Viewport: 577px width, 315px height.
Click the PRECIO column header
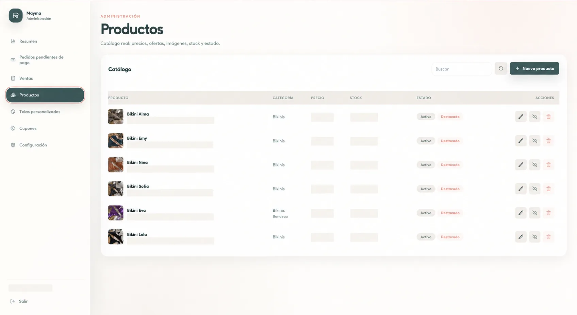point(317,98)
